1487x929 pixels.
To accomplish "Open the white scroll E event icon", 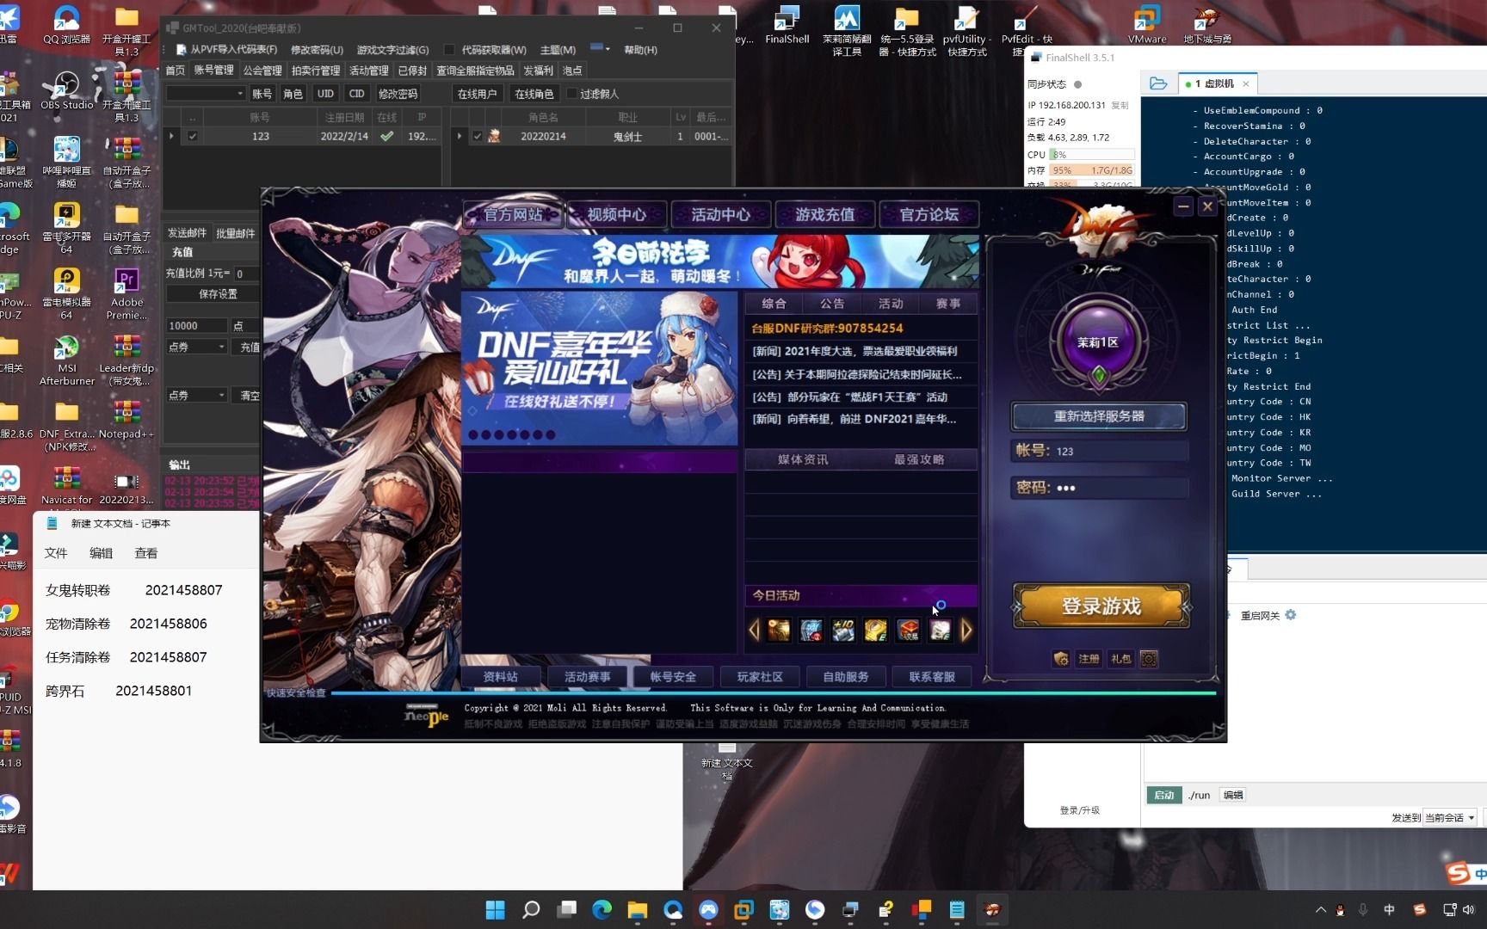I will coord(940,630).
